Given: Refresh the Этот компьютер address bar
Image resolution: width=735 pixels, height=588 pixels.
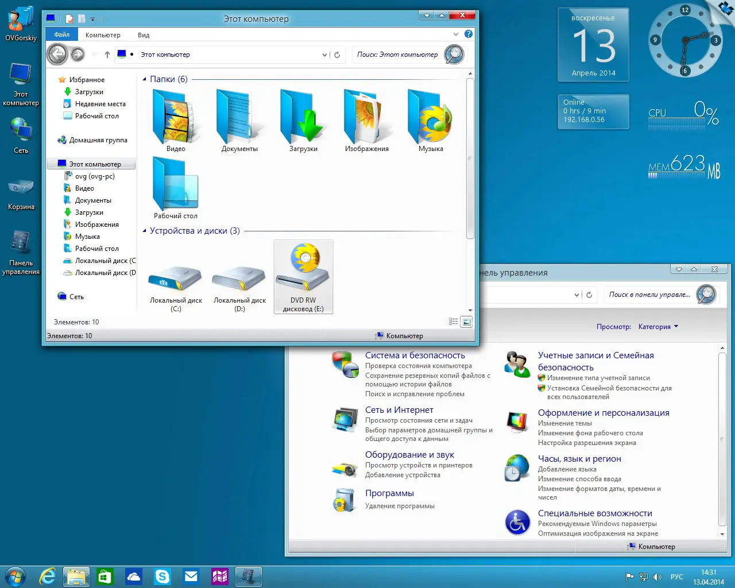Looking at the screenshot, I should (337, 55).
